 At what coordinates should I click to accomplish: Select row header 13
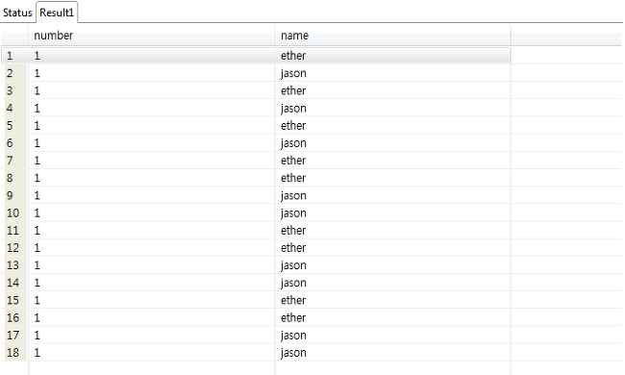click(x=14, y=265)
